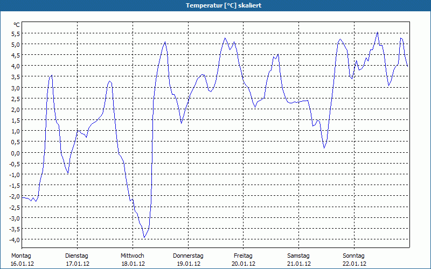Click the -1,5 y-axis label
The width and height of the screenshot is (431, 269).
click(x=15, y=185)
